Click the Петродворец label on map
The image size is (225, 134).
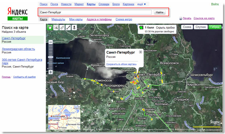click(x=114, y=85)
